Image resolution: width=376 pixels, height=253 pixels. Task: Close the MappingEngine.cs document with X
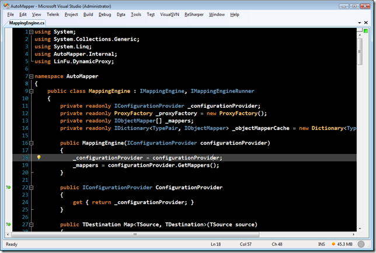[x=366, y=23]
